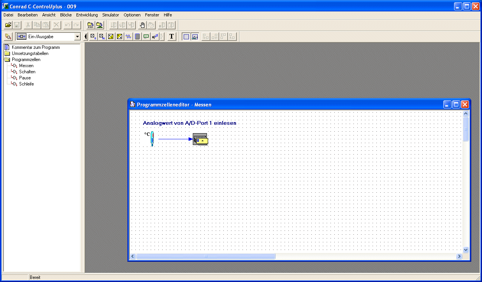The width and height of the screenshot is (482, 282).
Task: Select the Schleife program cell
Action: [26, 84]
